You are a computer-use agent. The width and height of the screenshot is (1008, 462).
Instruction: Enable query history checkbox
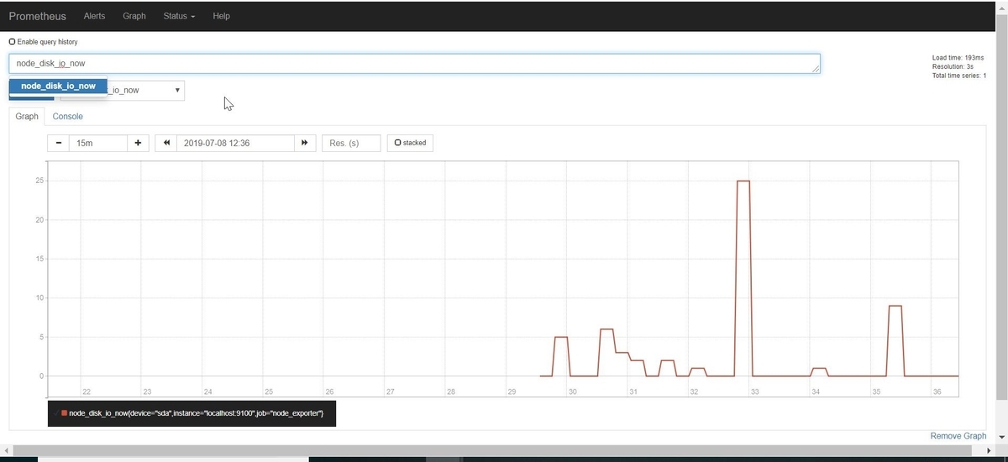click(12, 41)
